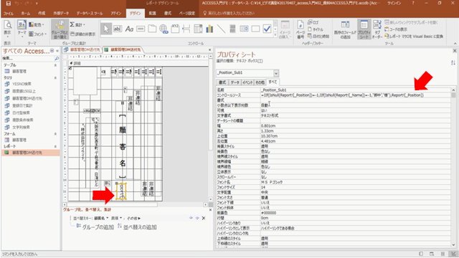Image resolution: width=459 pixels, height=258 pixels.
Task: Collapse the クエリ group in navigation pane
Action: pos(55,77)
